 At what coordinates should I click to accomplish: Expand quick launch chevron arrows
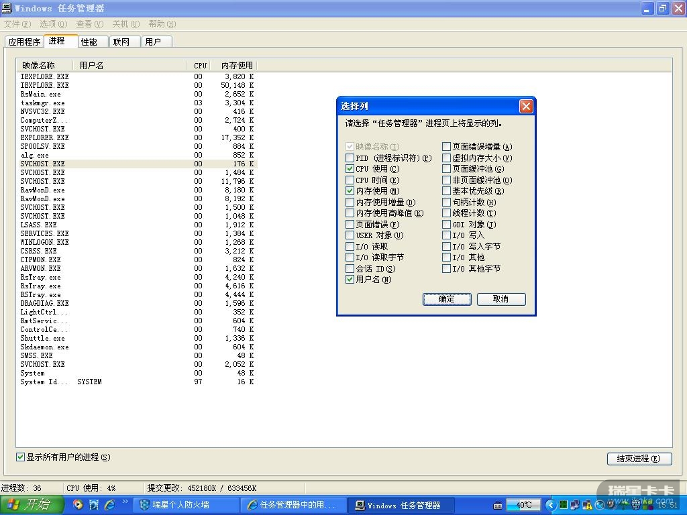[x=125, y=502]
